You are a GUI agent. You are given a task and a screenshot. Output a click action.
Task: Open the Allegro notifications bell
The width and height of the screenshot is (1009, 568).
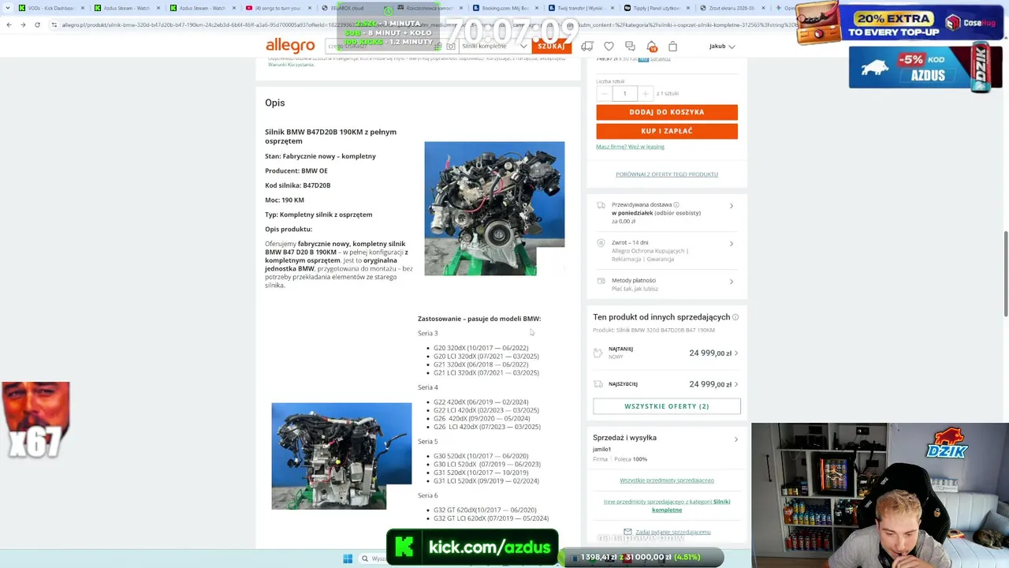click(651, 47)
